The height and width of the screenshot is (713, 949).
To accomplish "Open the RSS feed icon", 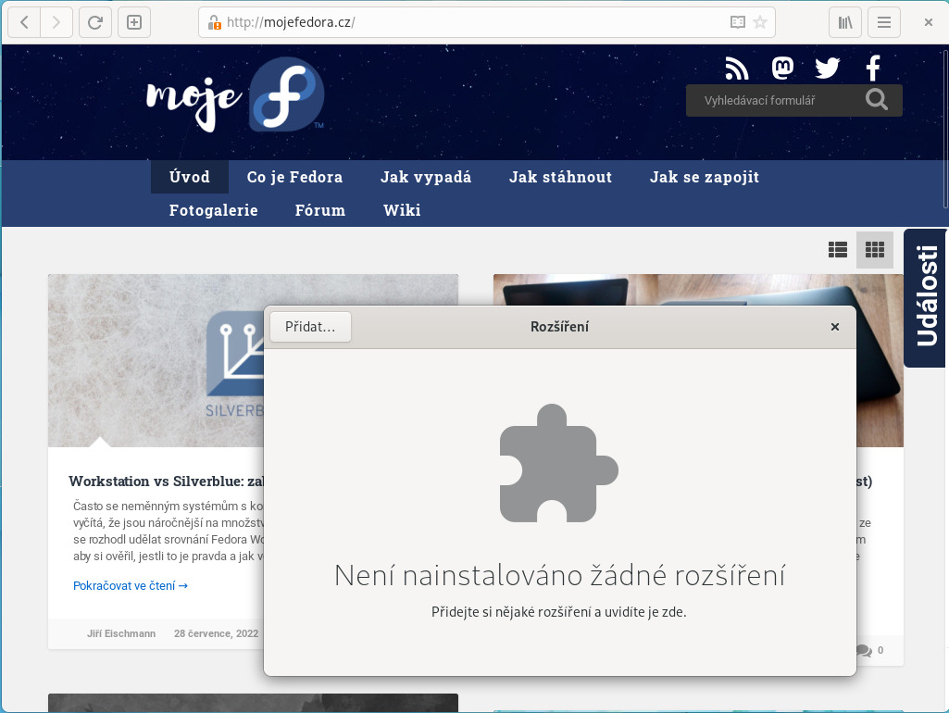I will [737, 69].
